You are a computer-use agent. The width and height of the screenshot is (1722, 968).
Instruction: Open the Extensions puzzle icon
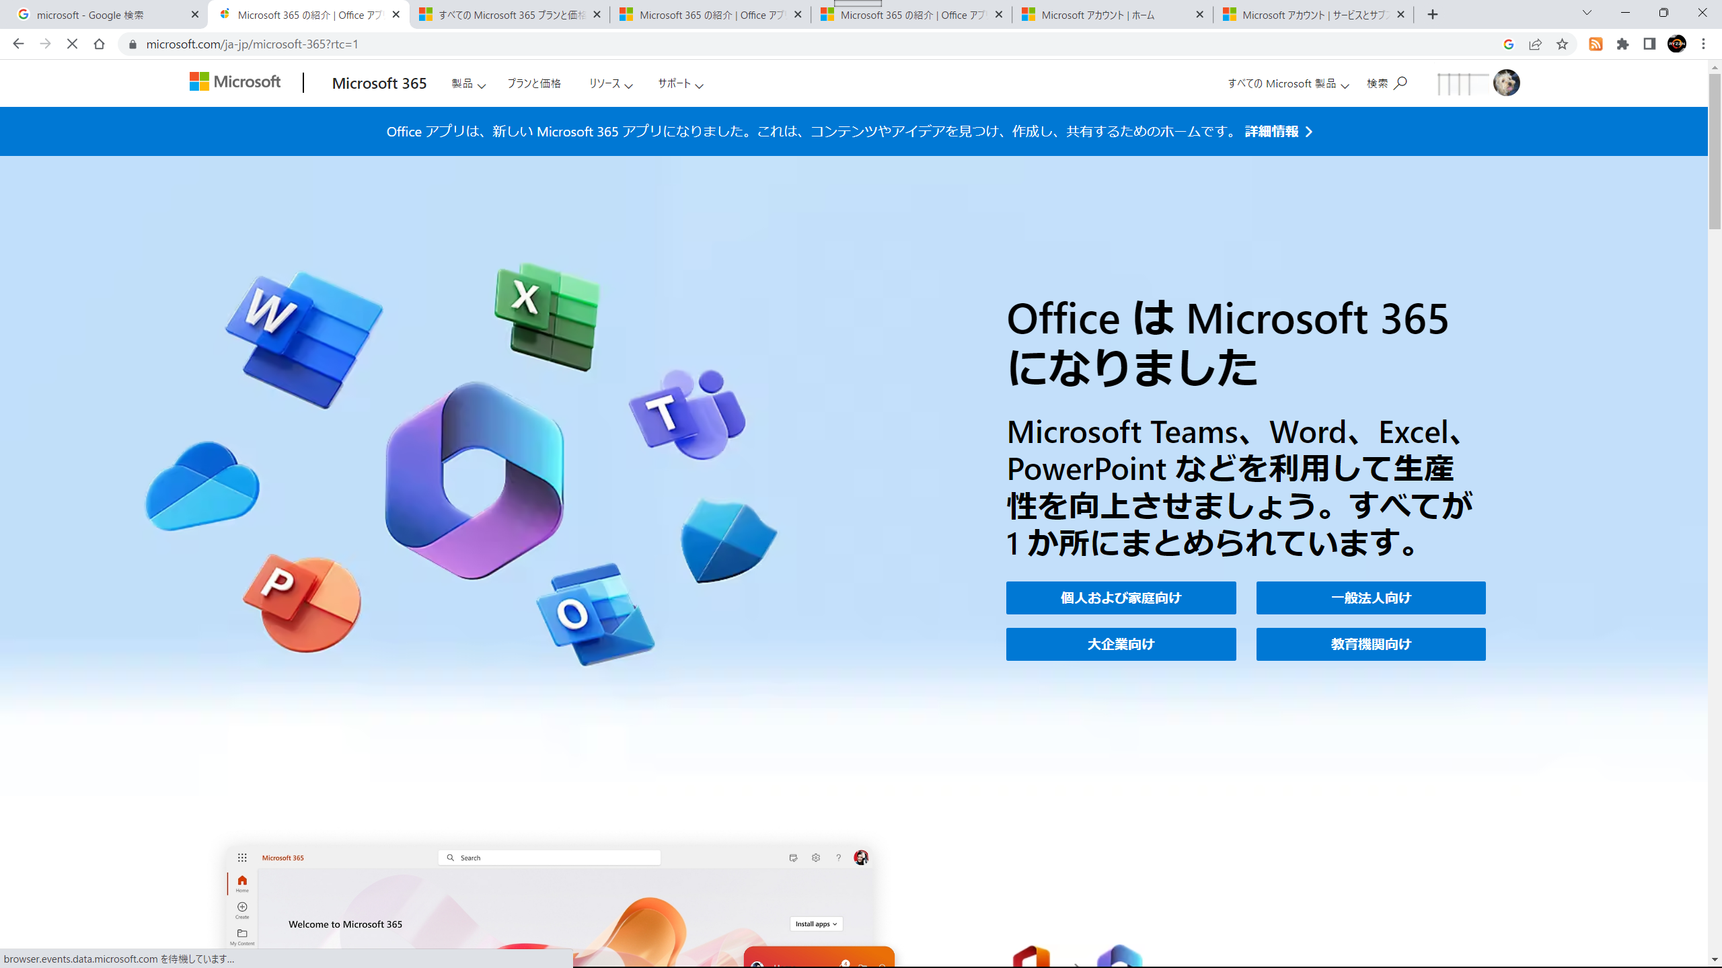1622,44
